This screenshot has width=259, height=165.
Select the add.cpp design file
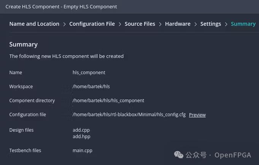81,130
